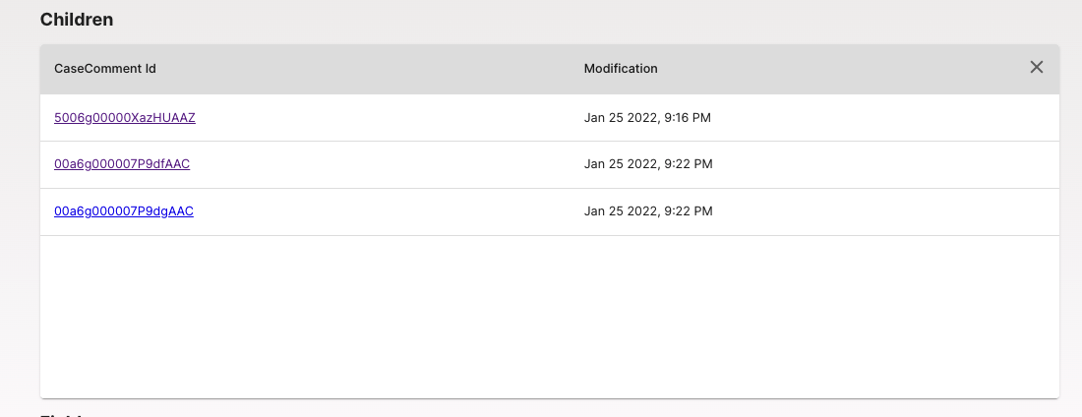Click blank space in the row containing 5006g00000XazHUAAZ
Image resolution: width=1082 pixels, height=417 pixels.
(x=387, y=117)
